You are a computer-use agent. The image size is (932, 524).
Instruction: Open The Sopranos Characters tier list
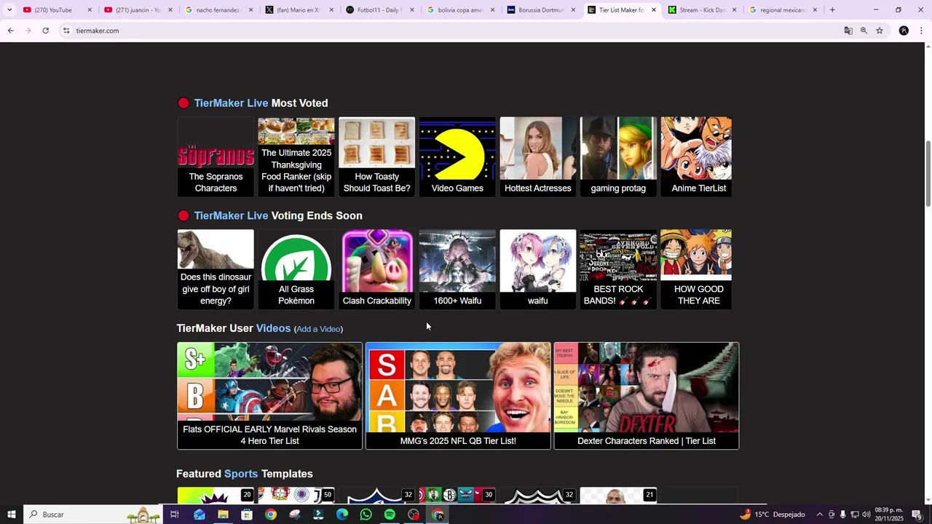click(x=216, y=156)
